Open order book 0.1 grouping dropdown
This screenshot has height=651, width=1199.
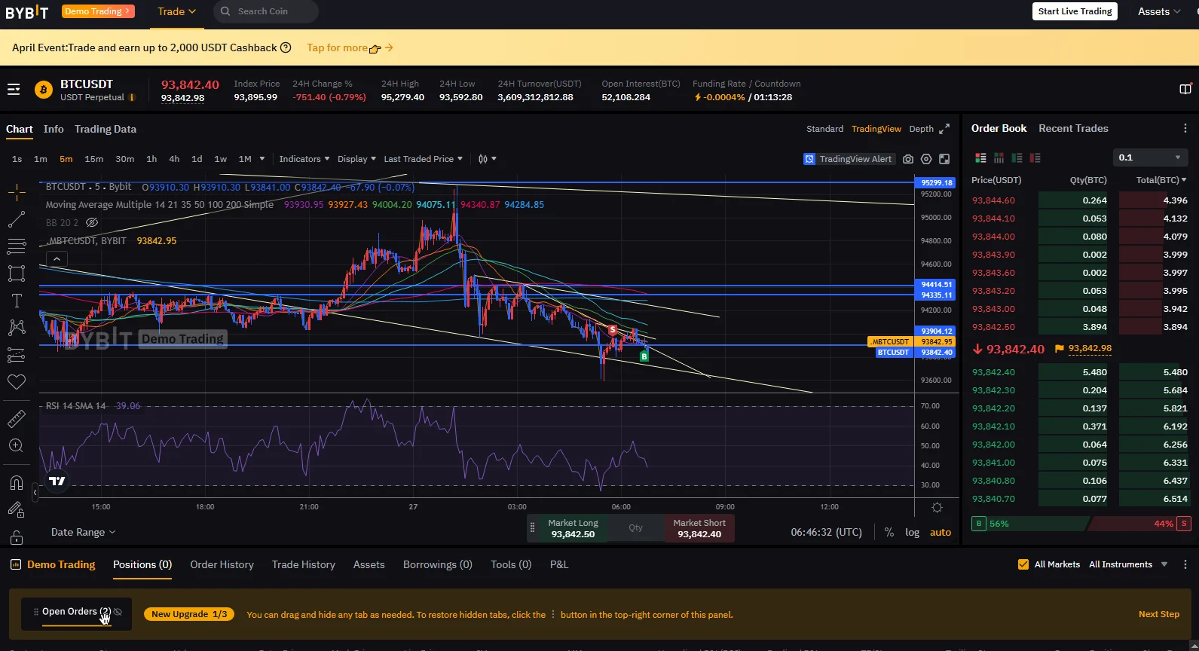click(x=1150, y=157)
